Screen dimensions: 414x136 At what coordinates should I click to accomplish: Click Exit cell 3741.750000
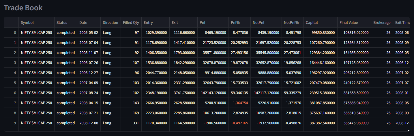(183, 93)
